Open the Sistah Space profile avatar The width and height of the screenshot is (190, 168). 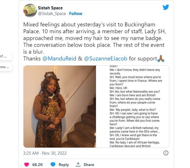click(30, 10)
